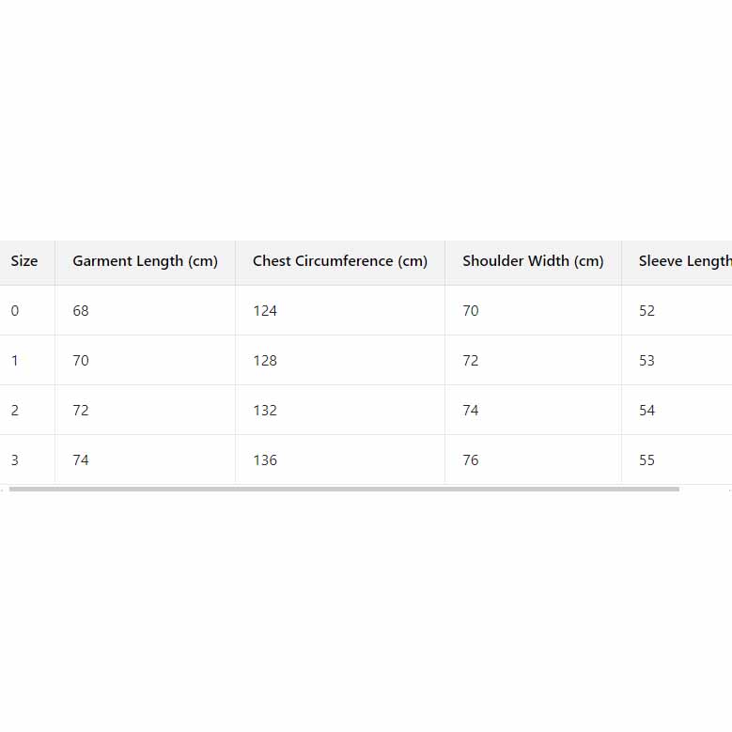Click the Garment Length (cm) header
This screenshot has height=732, width=732.
[x=145, y=261]
